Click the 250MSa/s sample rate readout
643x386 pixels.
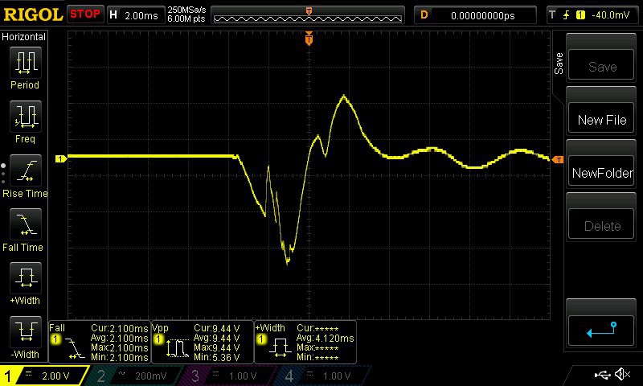(x=186, y=10)
